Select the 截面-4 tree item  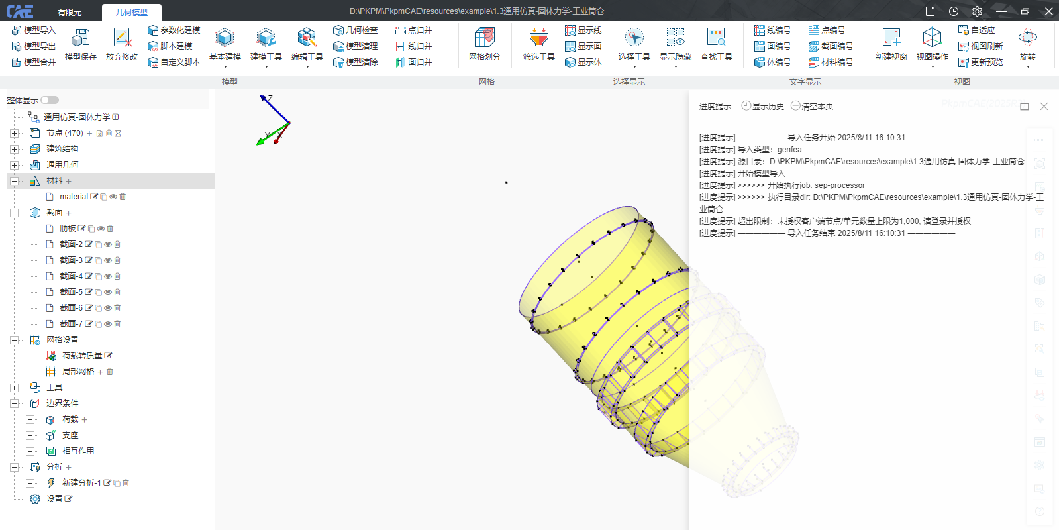click(71, 276)
